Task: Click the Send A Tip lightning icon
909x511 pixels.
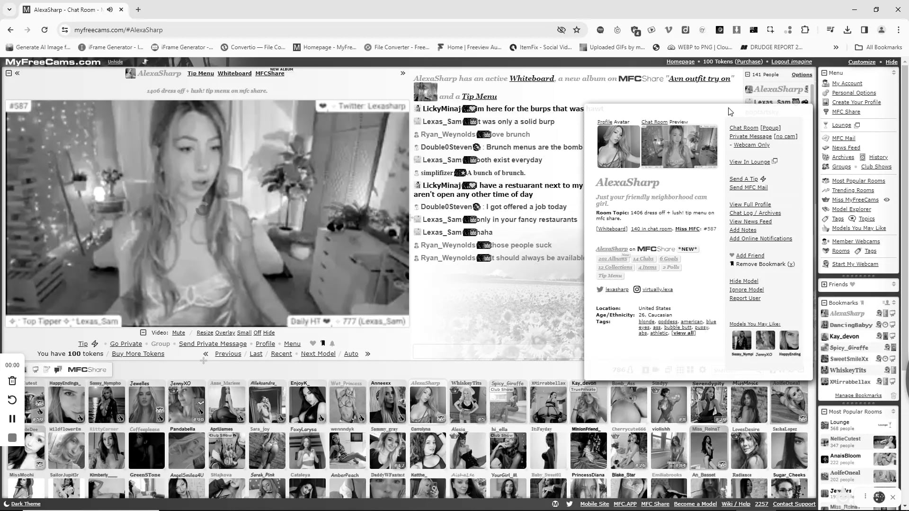Action: coord(763,179)
